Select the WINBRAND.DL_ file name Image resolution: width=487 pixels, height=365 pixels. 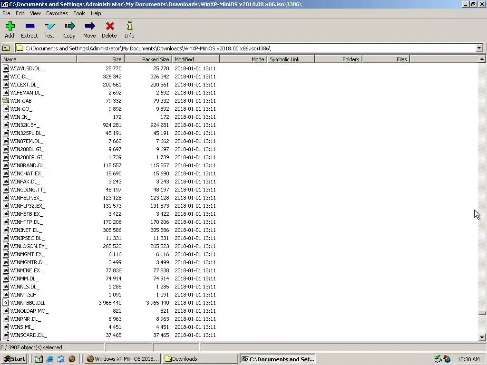point(29,165)
